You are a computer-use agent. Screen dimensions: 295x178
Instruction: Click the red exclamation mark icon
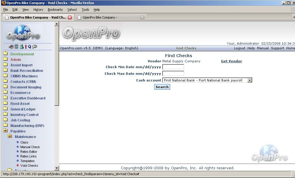click(26, 47)
